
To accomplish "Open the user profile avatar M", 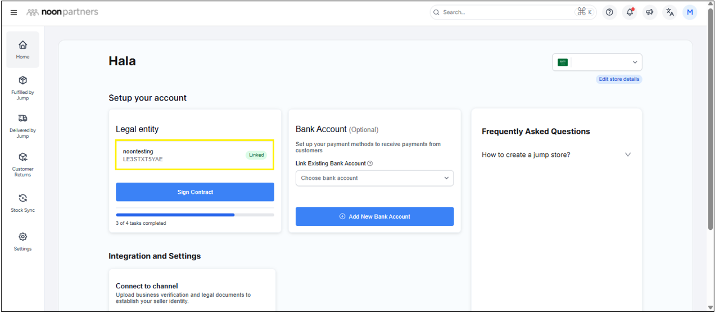I will [690, 12].
